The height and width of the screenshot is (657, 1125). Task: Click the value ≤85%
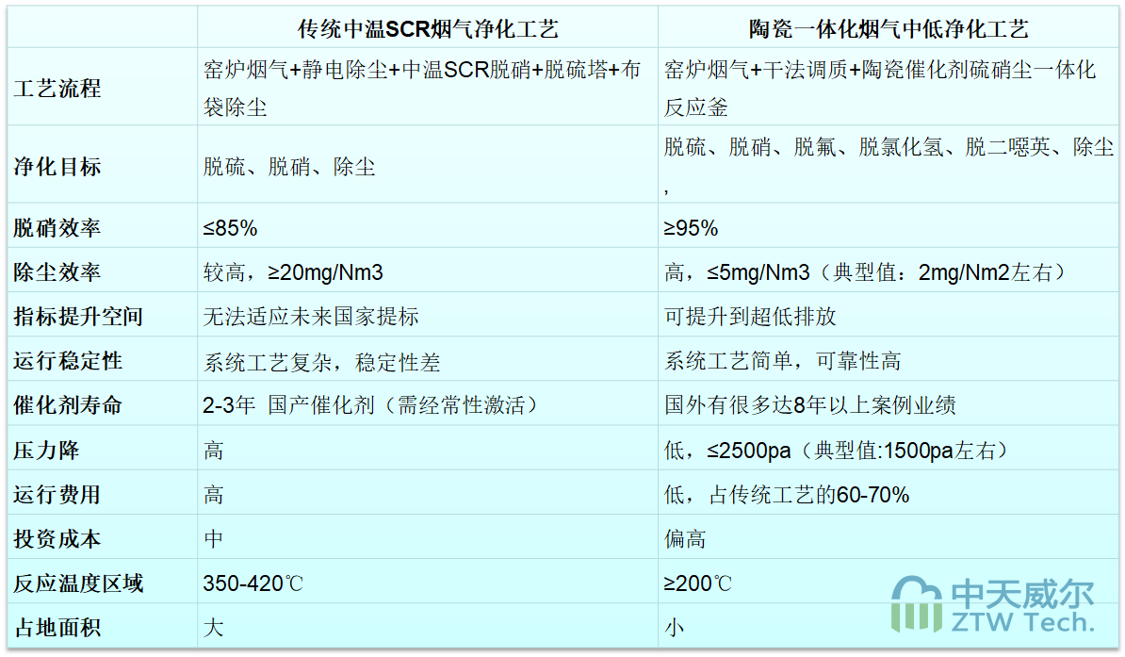230,227
